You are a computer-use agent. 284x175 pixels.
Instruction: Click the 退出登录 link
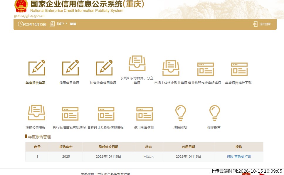(265, 24)
